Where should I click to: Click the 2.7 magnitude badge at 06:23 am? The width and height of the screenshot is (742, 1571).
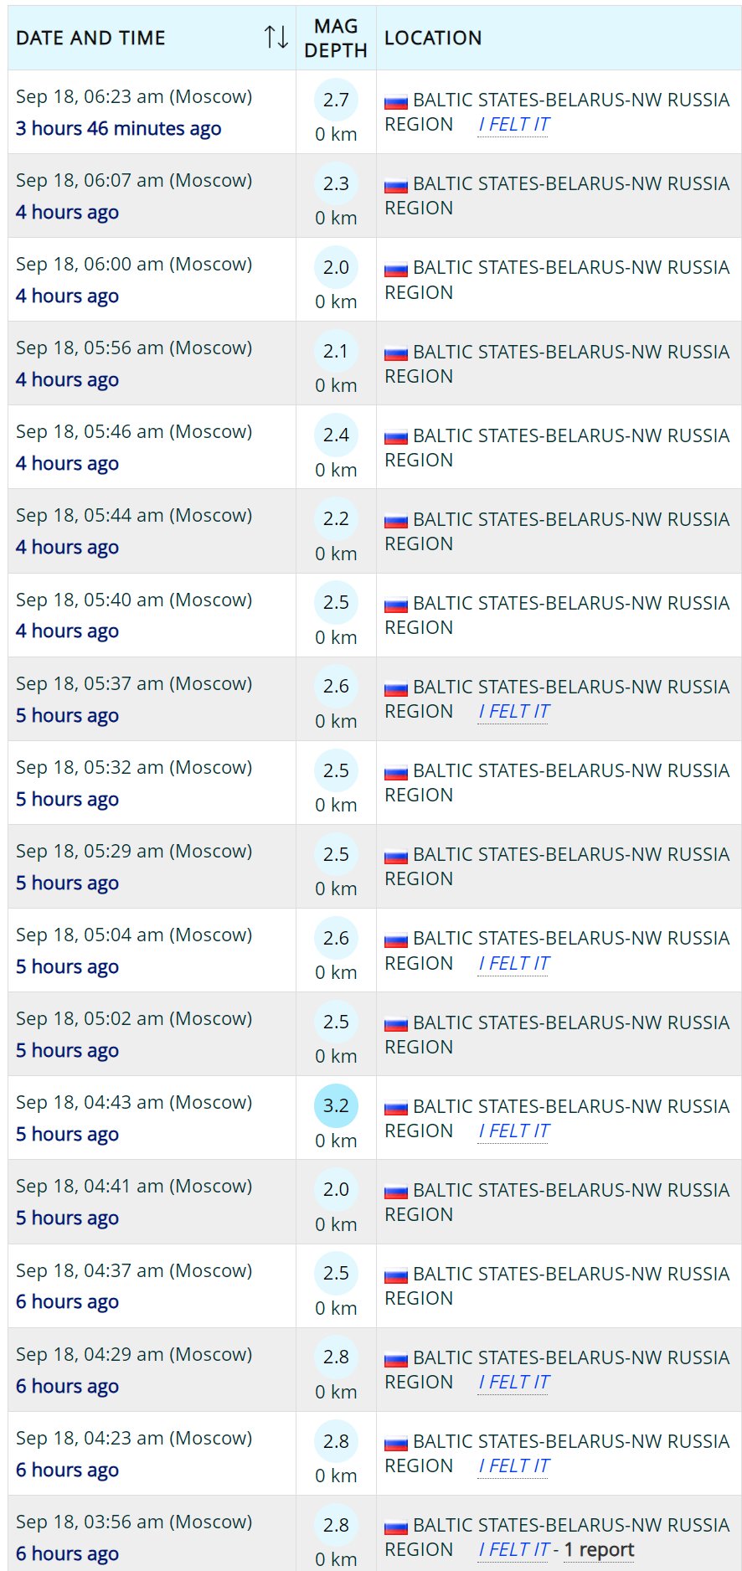pos(336,100)
